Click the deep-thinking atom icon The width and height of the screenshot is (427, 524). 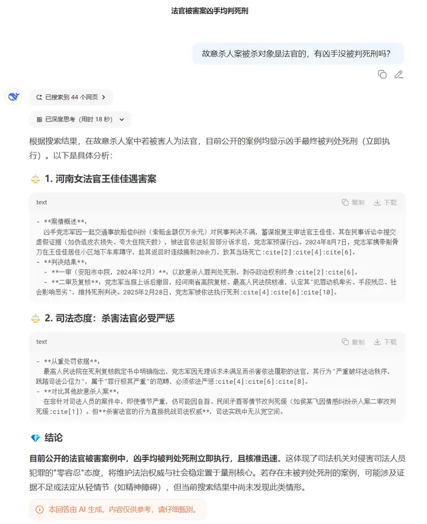tap(39, 120)
